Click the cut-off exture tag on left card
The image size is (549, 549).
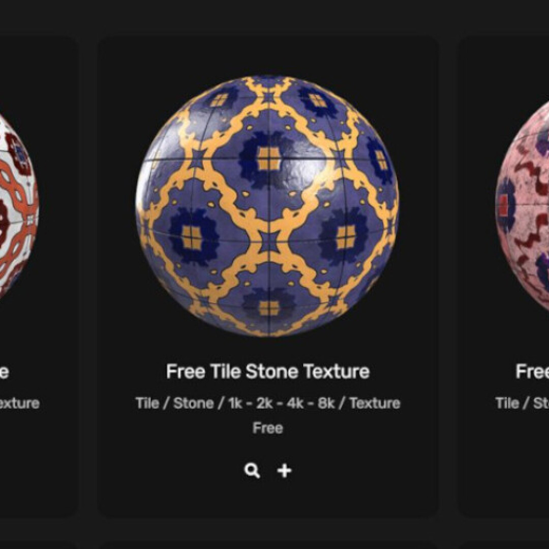pyautogui.click(x=20, y=403)
